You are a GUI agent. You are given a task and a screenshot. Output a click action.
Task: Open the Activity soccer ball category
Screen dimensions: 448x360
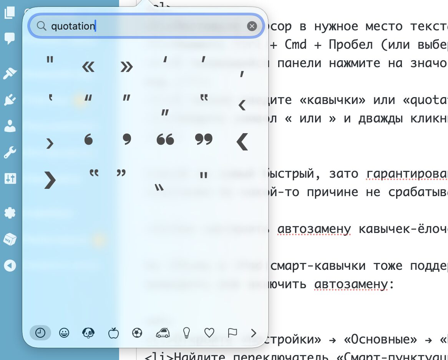[137, 333]
